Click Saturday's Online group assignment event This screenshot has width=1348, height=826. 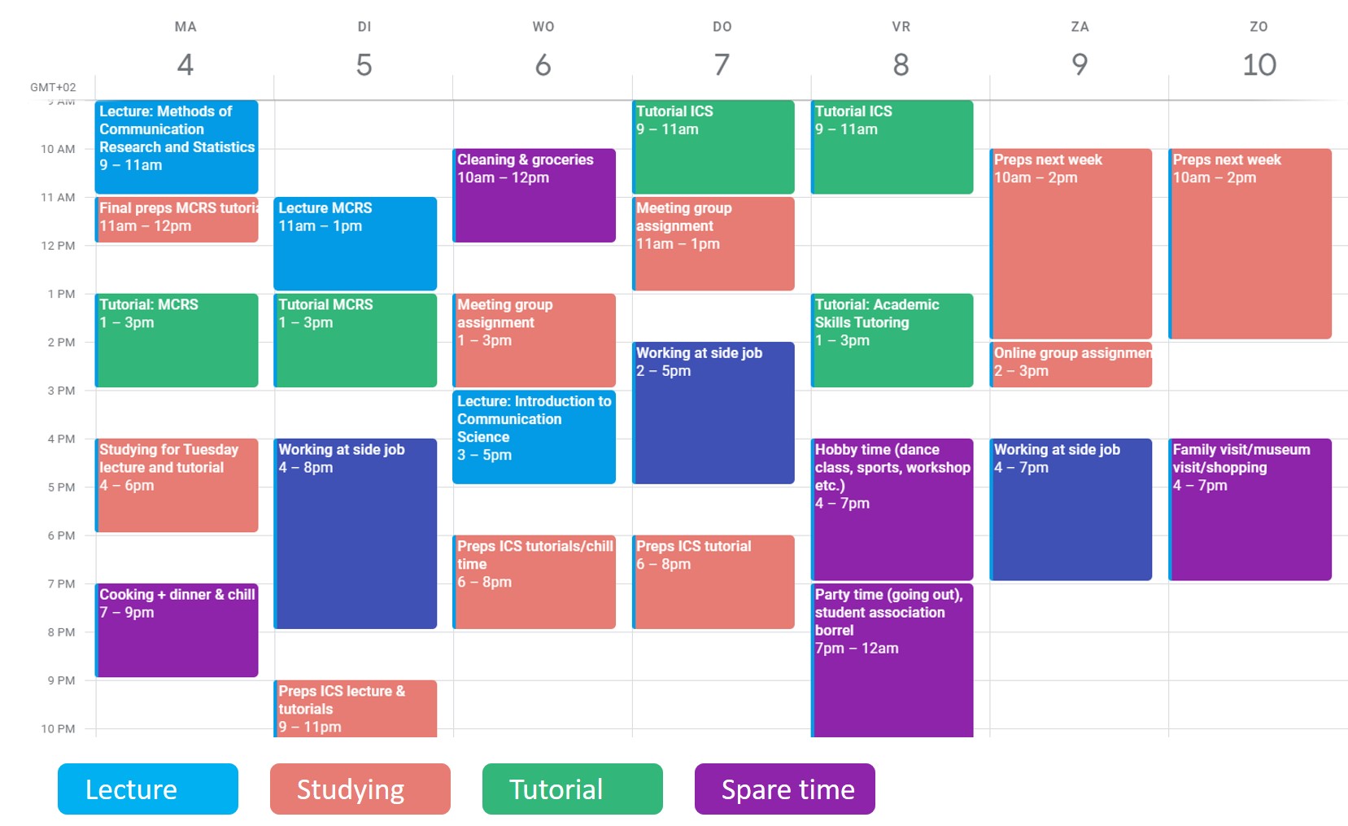pyautogui.click(x=1071, y=364)
